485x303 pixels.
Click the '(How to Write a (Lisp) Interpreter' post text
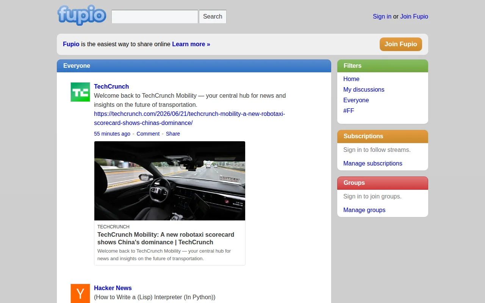click(155, 297)
